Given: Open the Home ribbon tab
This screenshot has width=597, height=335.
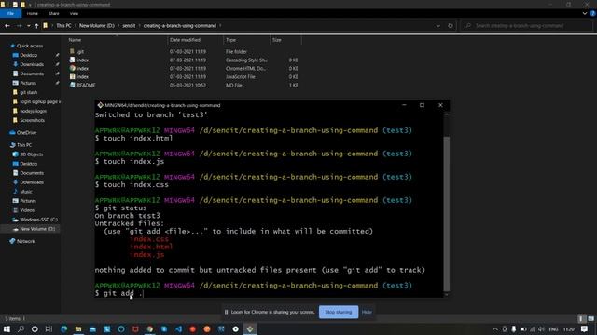Looking at the screenshot, I should 33,13.
